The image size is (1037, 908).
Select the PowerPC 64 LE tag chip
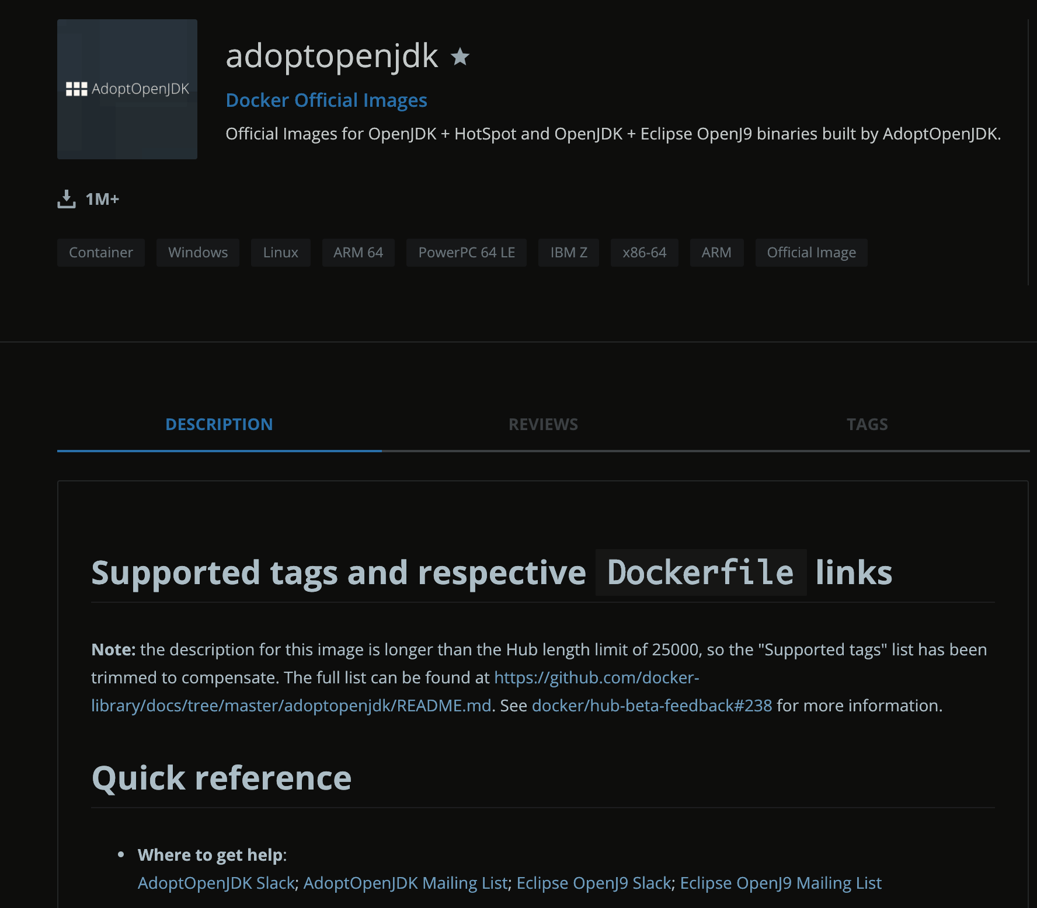tap(467, 253)
